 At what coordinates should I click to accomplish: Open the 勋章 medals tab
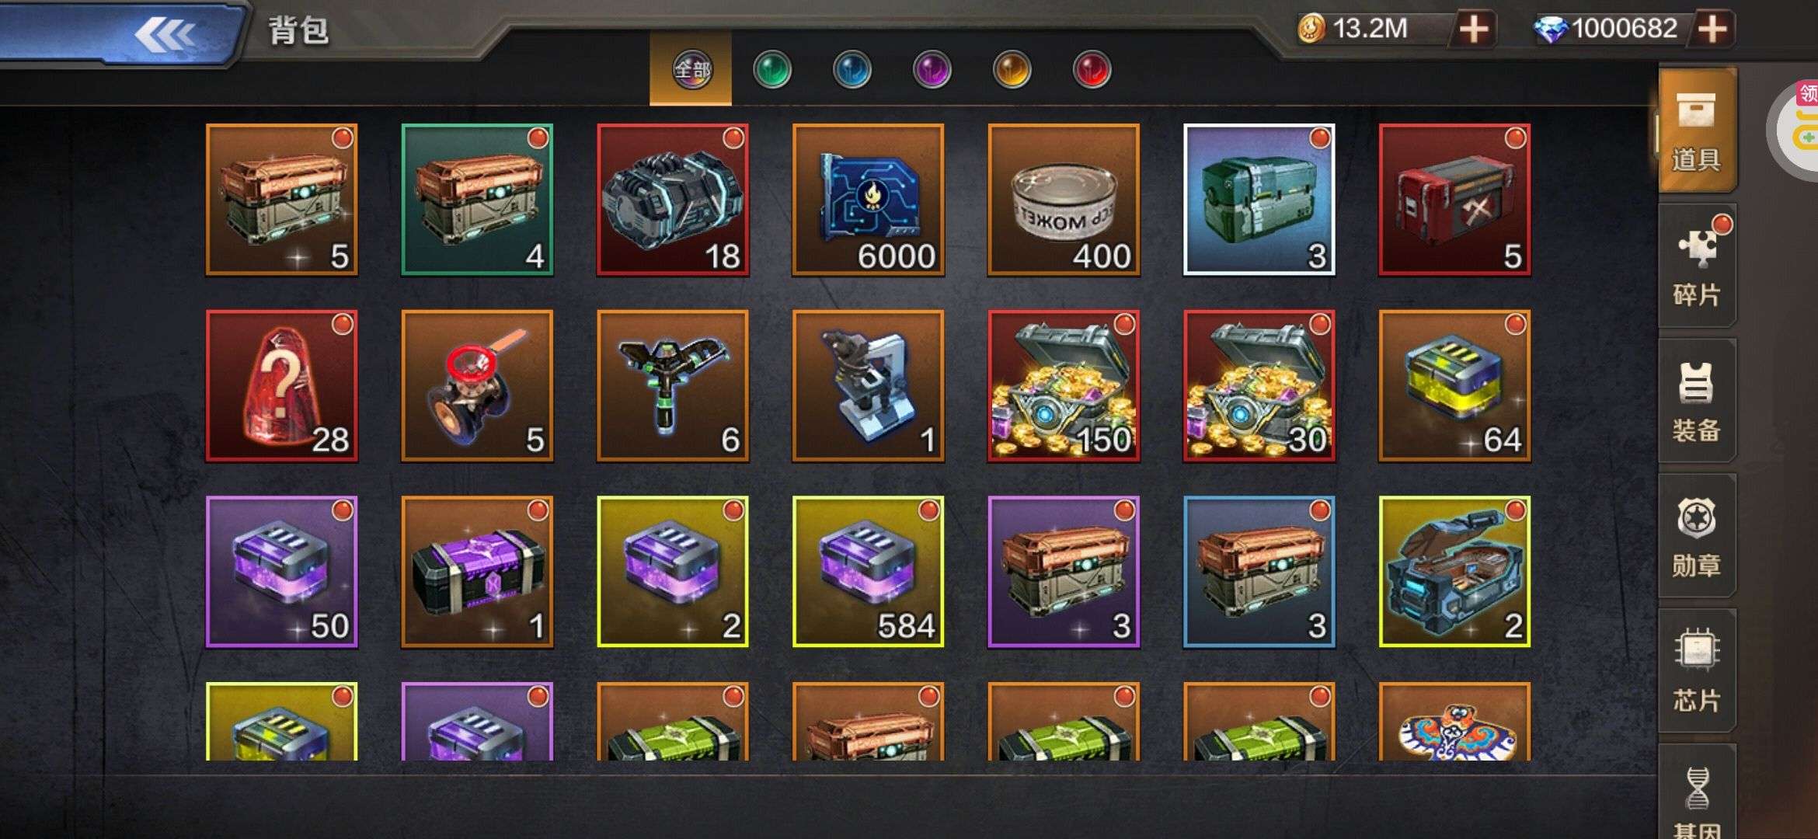1697,536
